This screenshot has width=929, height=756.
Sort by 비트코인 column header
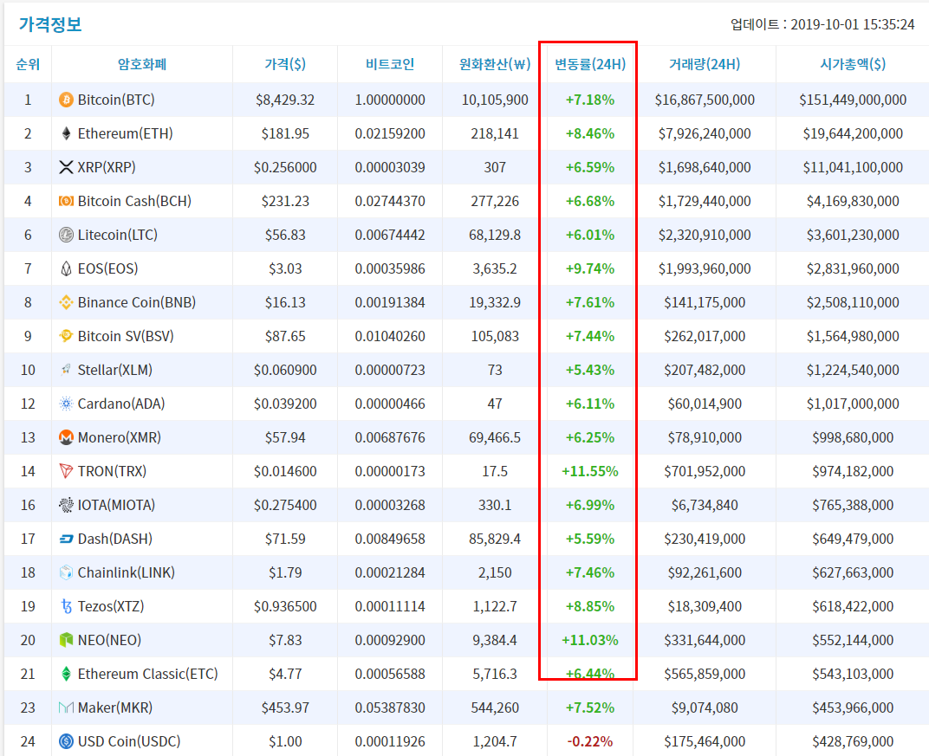click(390, 64)
